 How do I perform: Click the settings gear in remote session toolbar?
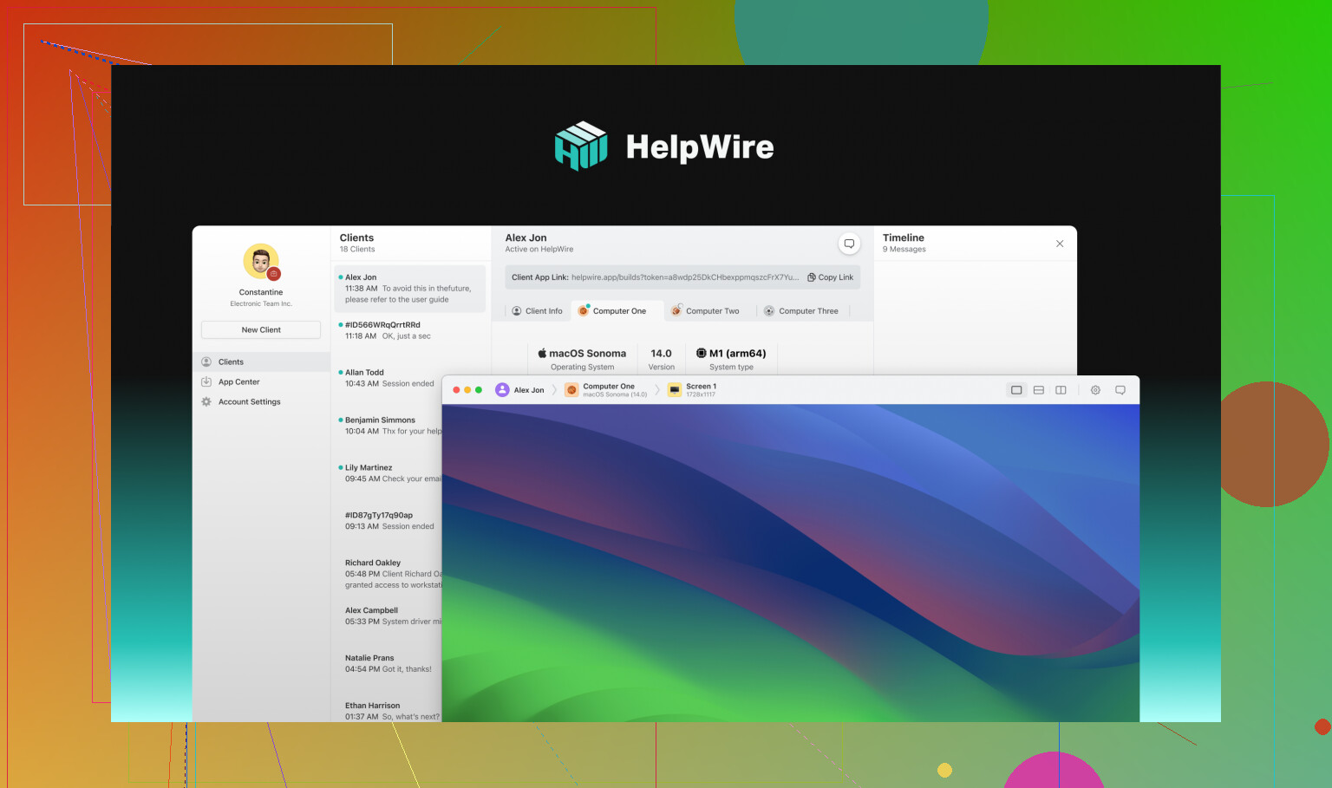1095,390
